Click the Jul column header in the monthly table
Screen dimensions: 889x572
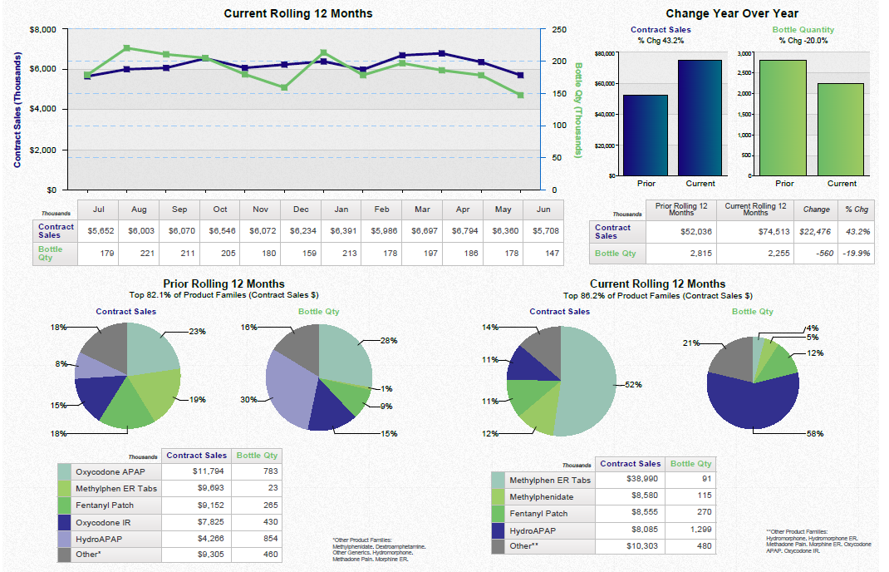pyautogui.click(x=97, y=210)
